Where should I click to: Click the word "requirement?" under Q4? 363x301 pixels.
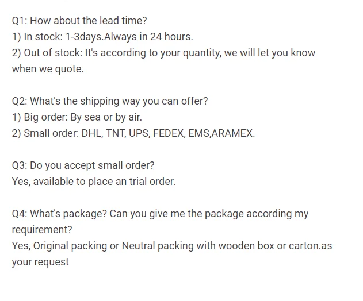[42, 230]
